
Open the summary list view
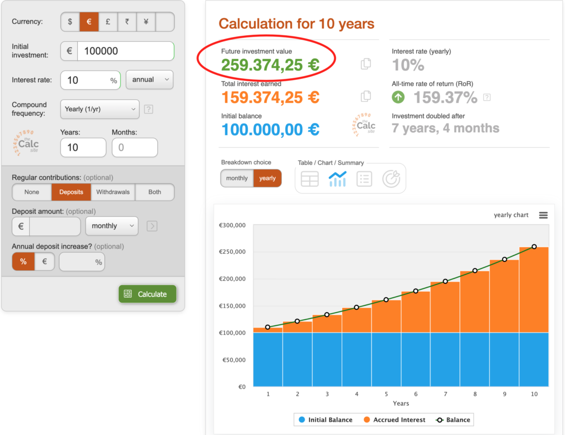click(364, 179)
